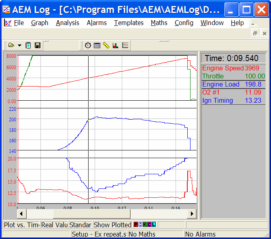
Task: Open the scatter plot icon
Action: coord(125,45)
